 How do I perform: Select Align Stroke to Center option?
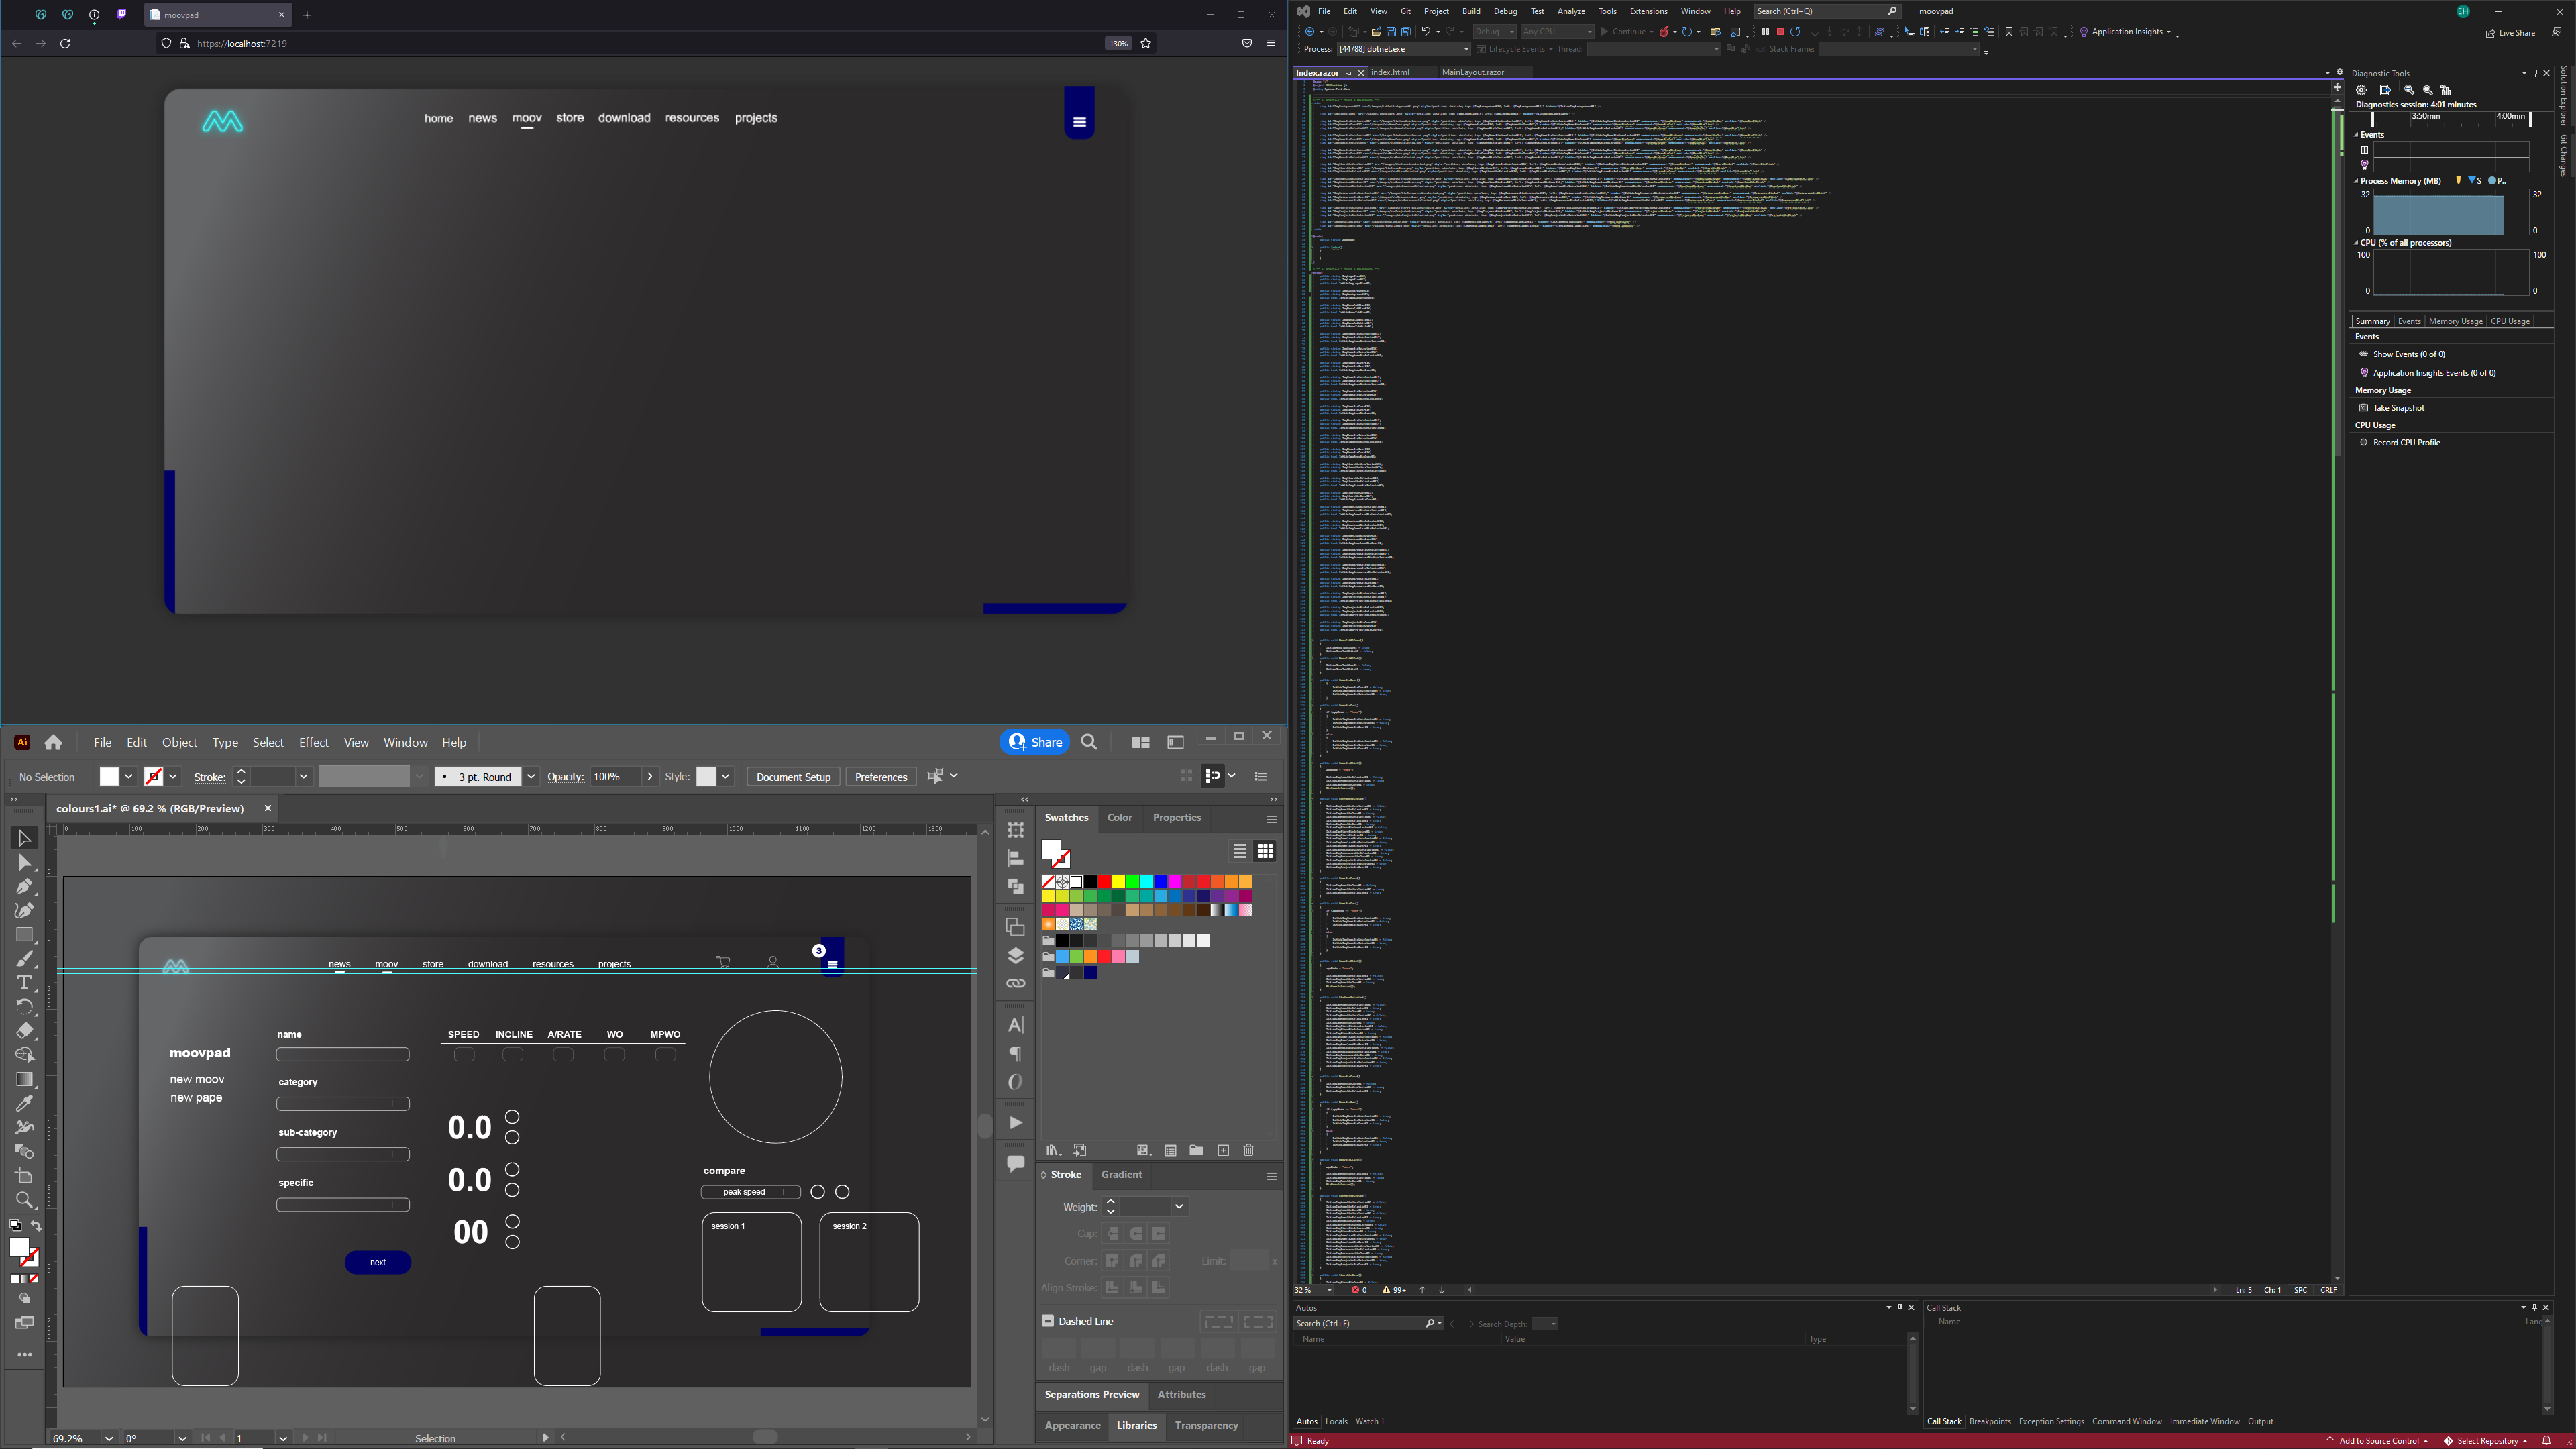(x=1112, y=1288)
